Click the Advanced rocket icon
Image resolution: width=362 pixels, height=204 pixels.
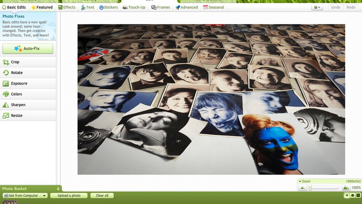tap(178, 7)
